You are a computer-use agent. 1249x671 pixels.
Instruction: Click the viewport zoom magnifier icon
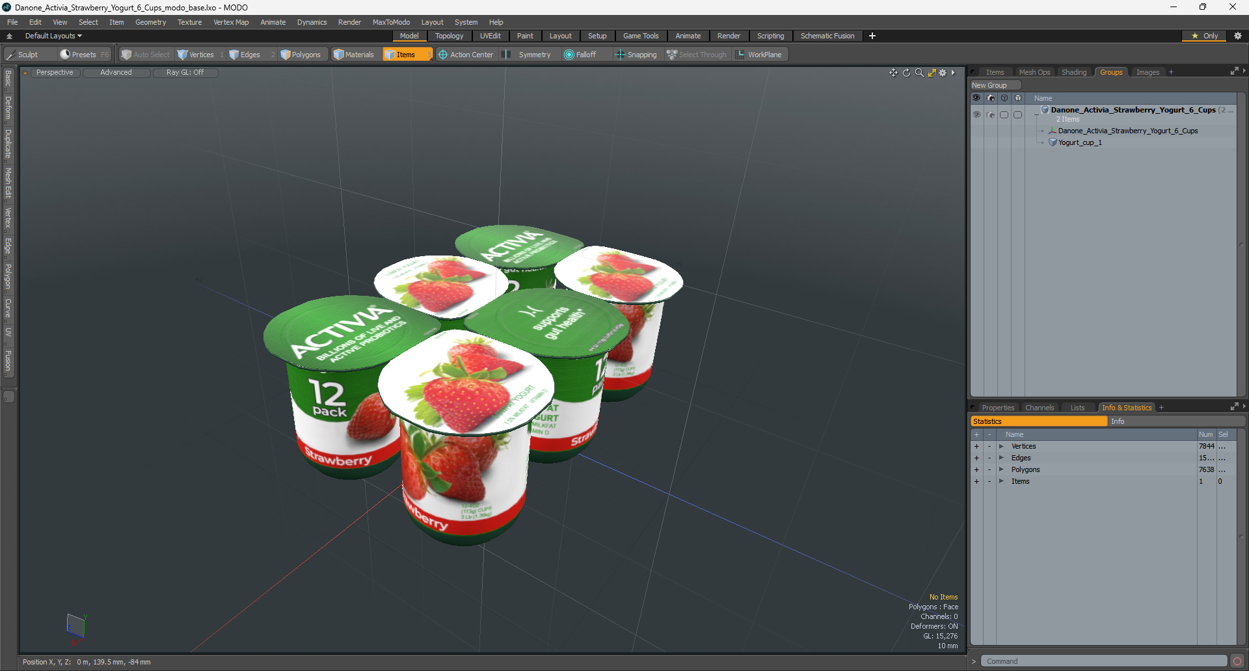tap(919, 73)
